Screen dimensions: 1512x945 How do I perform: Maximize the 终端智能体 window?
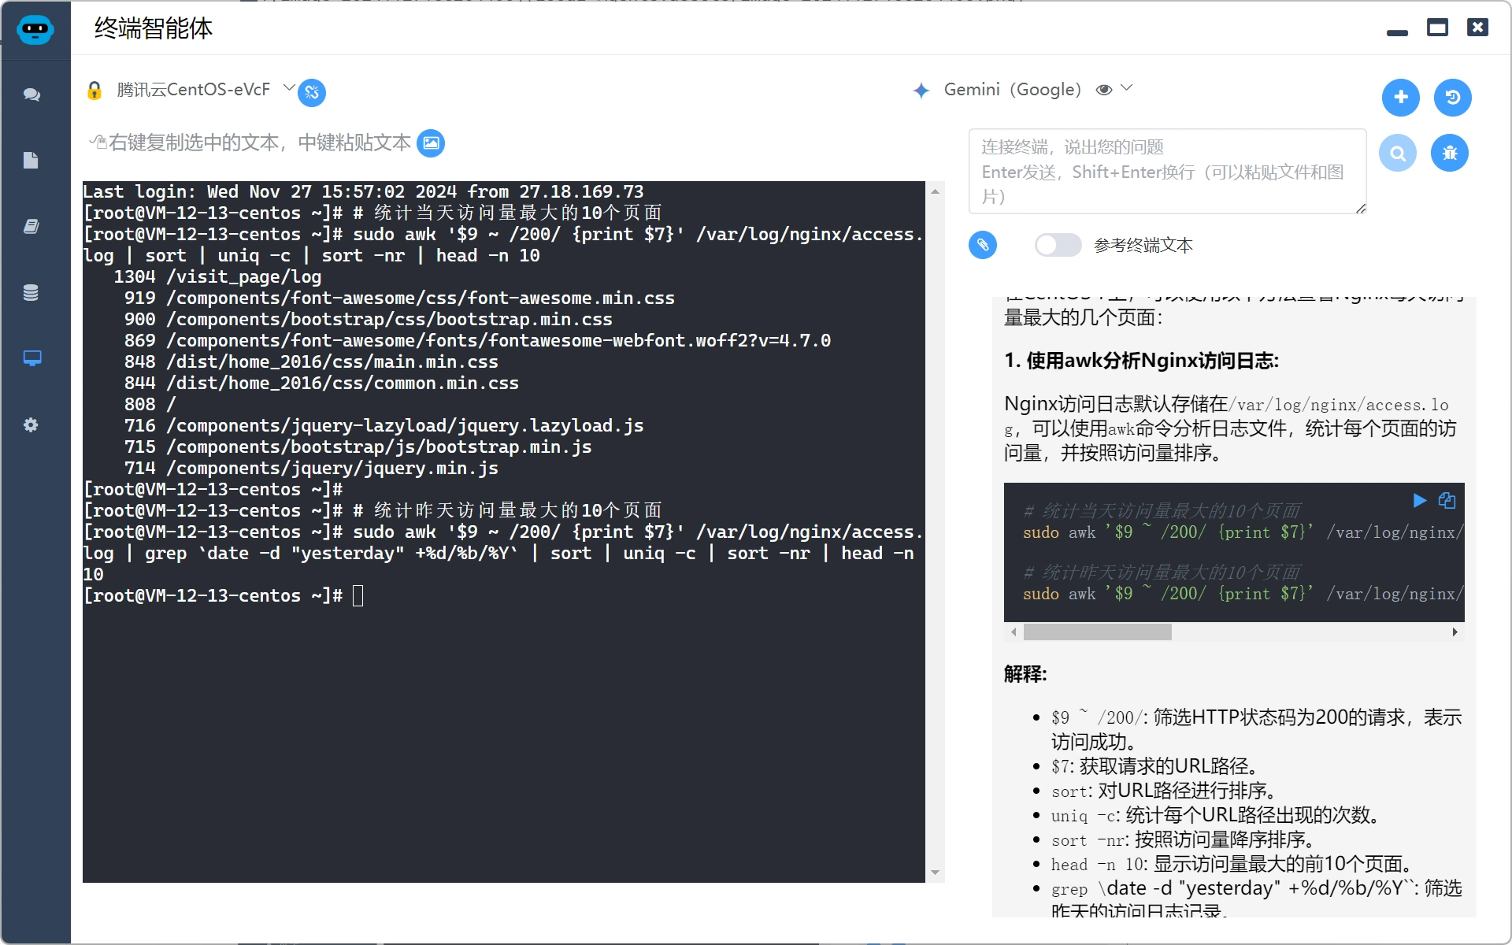[x=1437, y=28]
